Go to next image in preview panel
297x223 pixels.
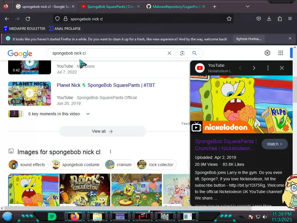pos(254,68)
